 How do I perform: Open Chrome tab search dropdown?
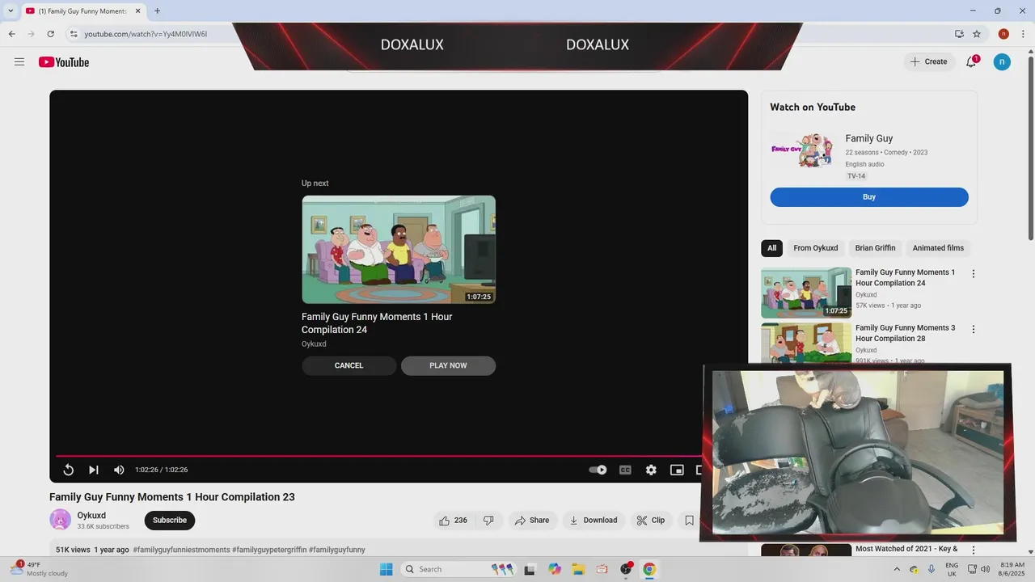pos(11,11)
